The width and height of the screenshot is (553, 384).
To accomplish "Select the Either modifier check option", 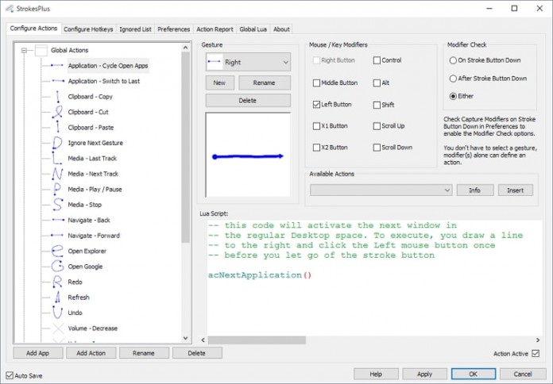I will [453, 96].
